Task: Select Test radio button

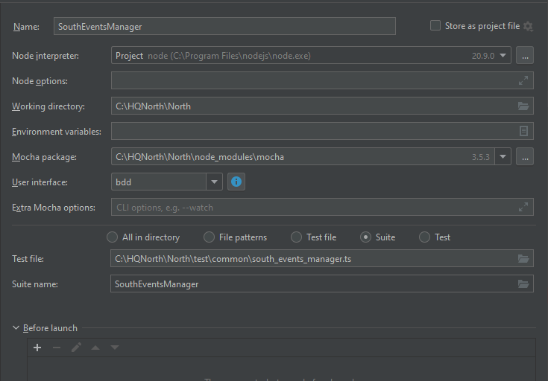Action: [x=425, y=237]
